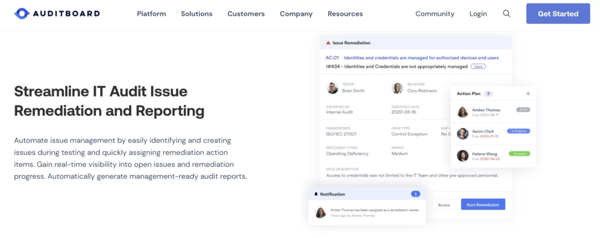Click the identified date 2020-05-16
Screen dimensions: 600x238
404,112
